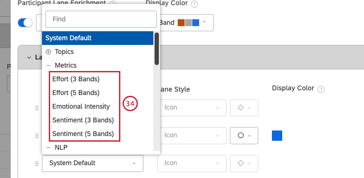Select Effort (5 Bands) option
The height and width of the screenshot is (178, 364).
(x=76, y=93)
